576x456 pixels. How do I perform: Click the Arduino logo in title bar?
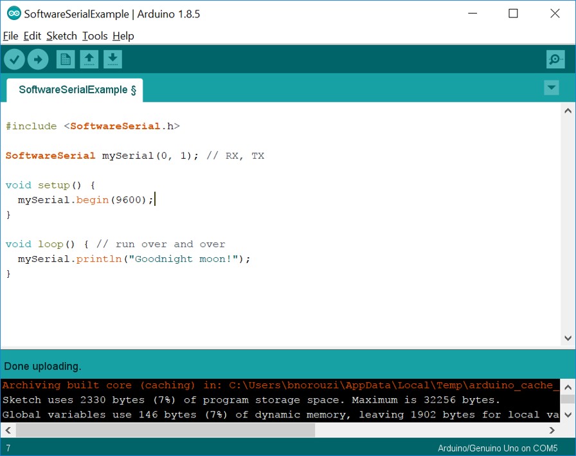(14, 14)
